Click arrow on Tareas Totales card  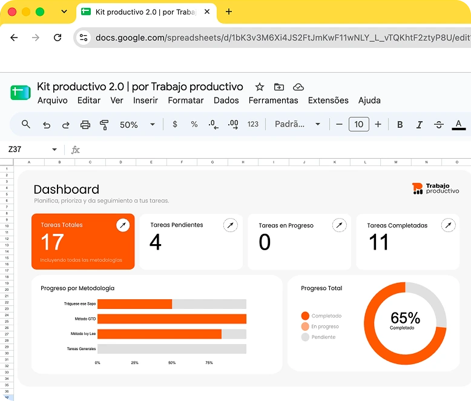click(123, 225)
